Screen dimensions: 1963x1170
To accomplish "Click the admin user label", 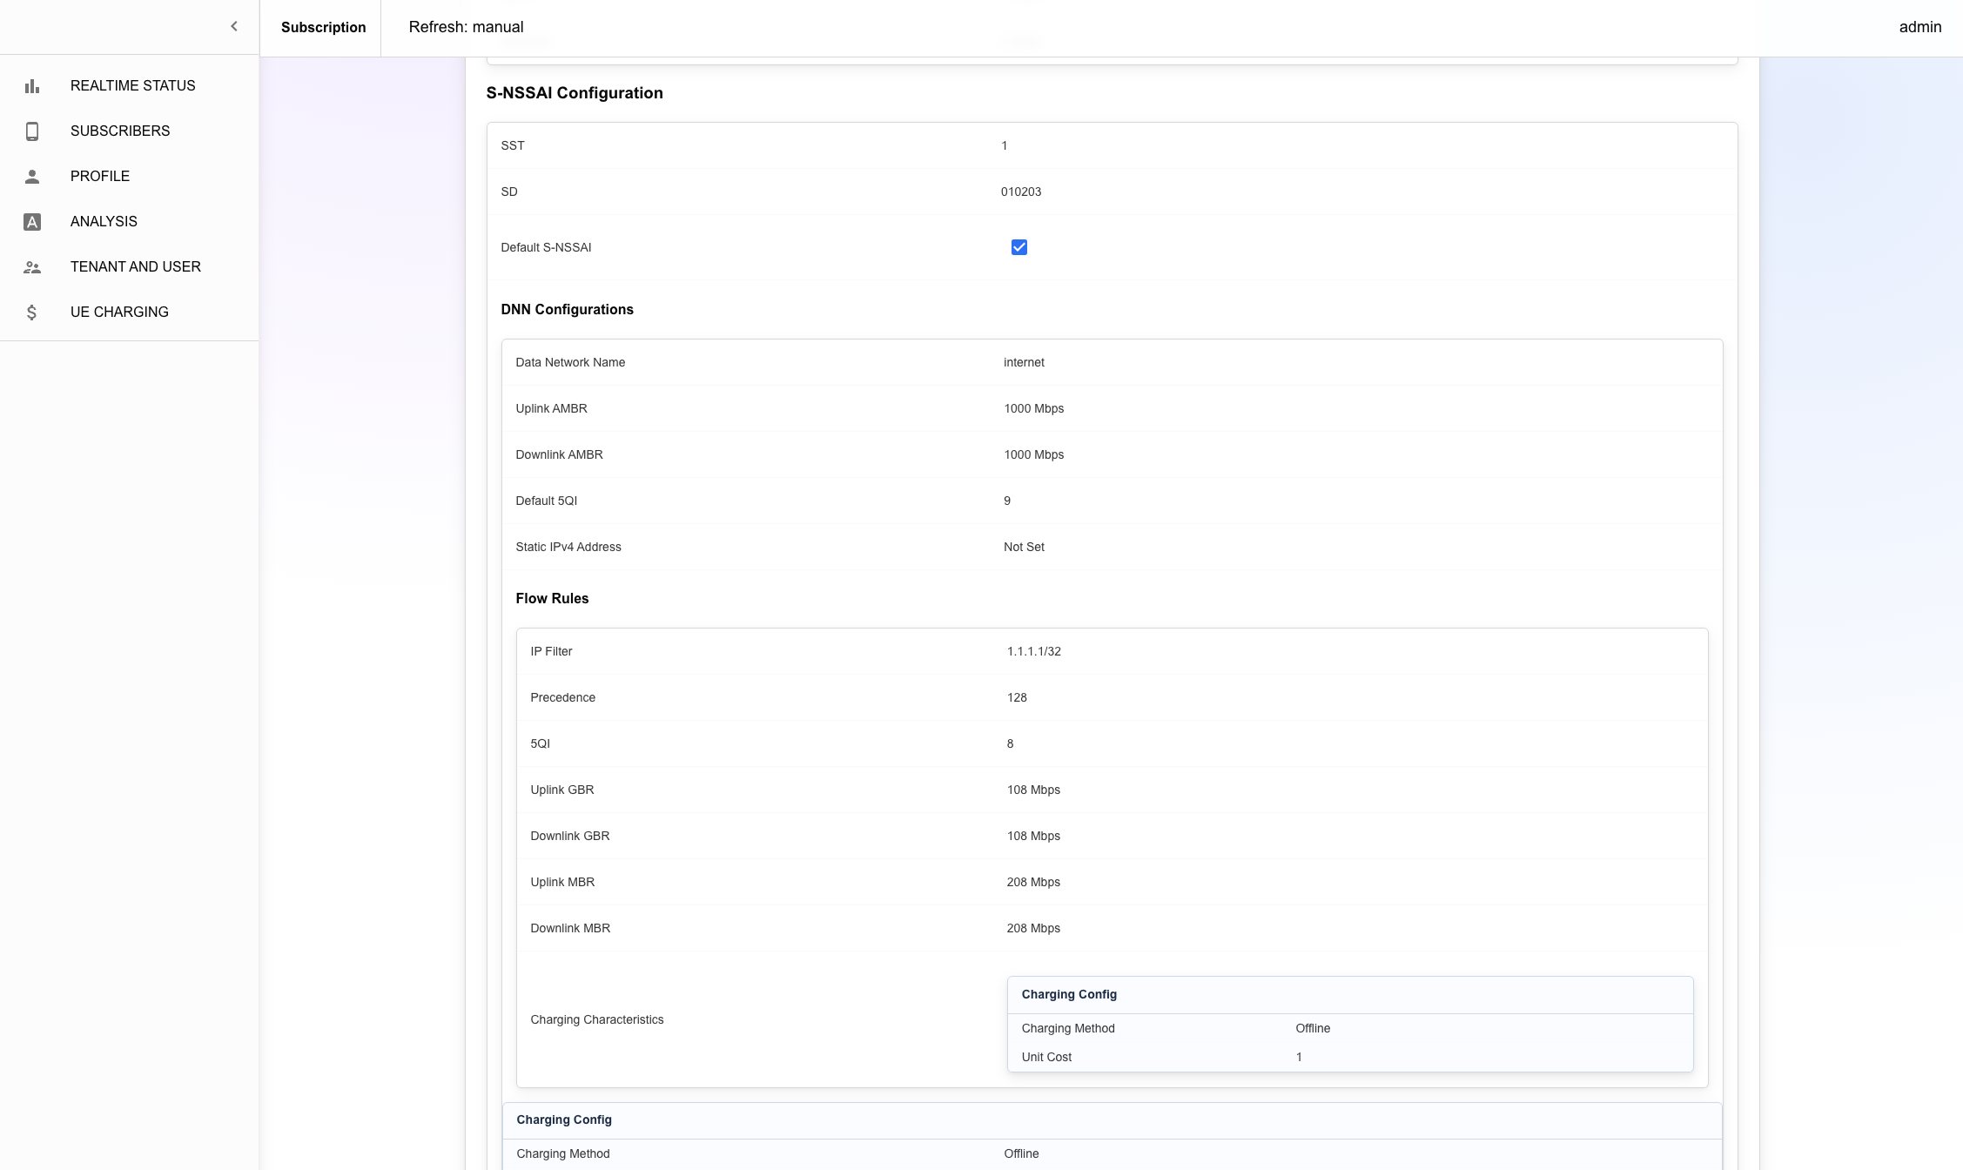I will (x=1920, y=27).
